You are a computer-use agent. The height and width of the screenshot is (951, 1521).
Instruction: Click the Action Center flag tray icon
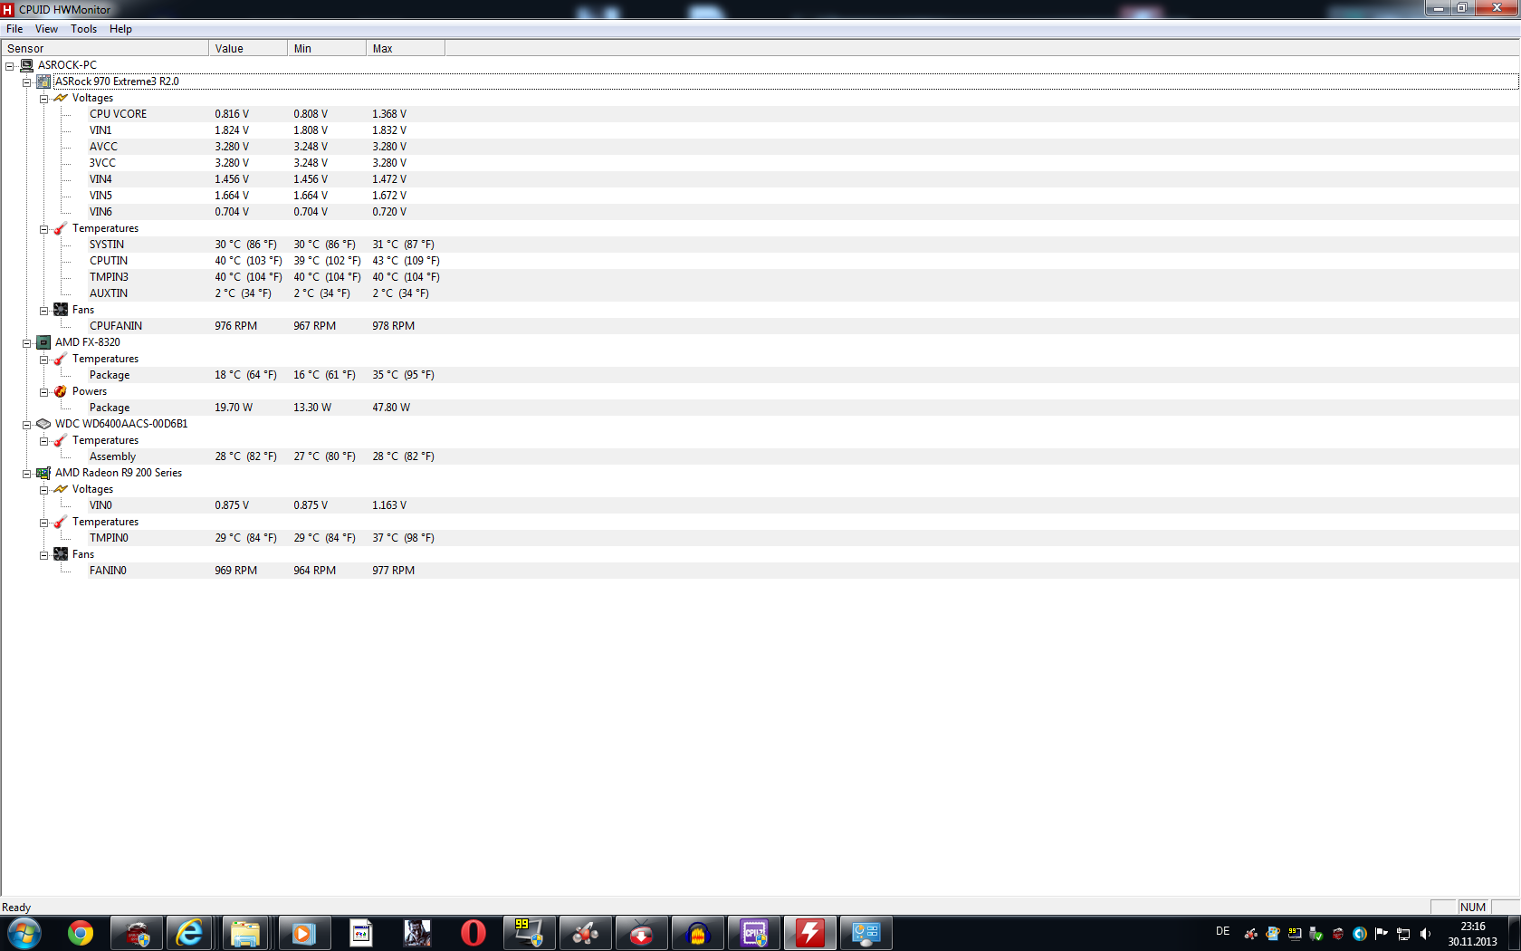pyautogui.click(x=1382, y=934)
